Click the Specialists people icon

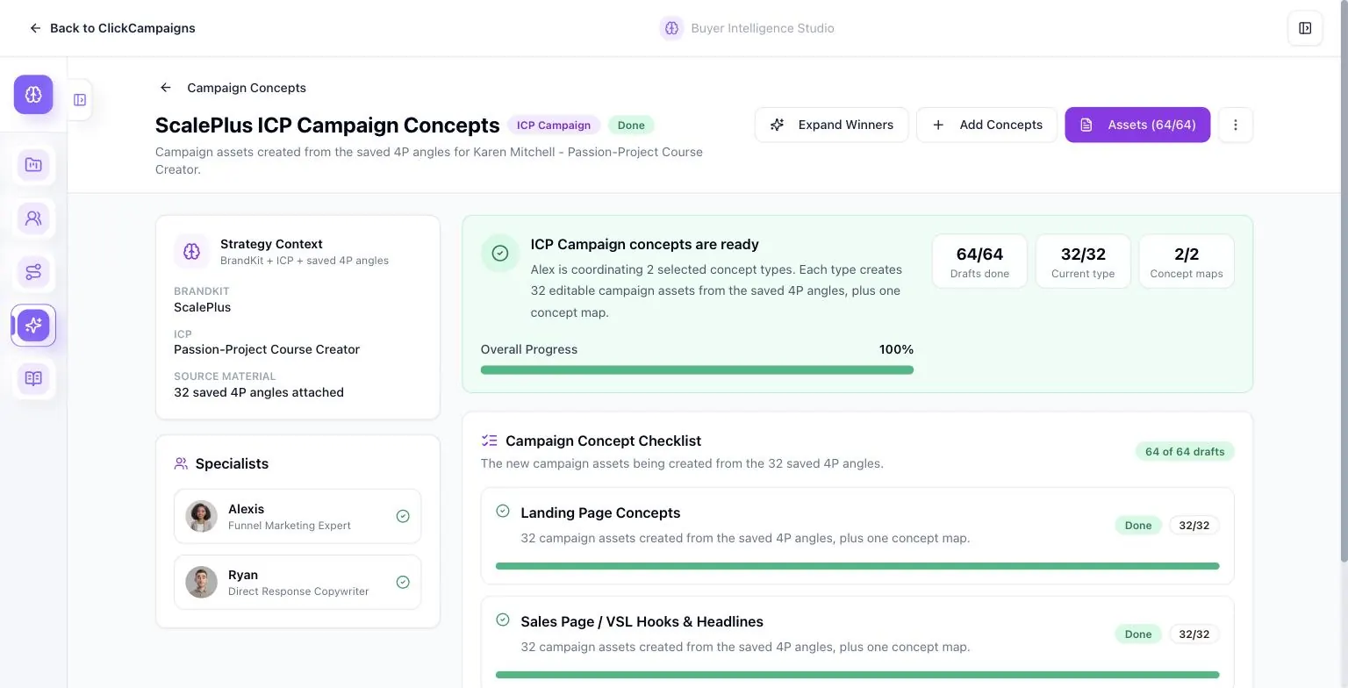tap(181, 463)
